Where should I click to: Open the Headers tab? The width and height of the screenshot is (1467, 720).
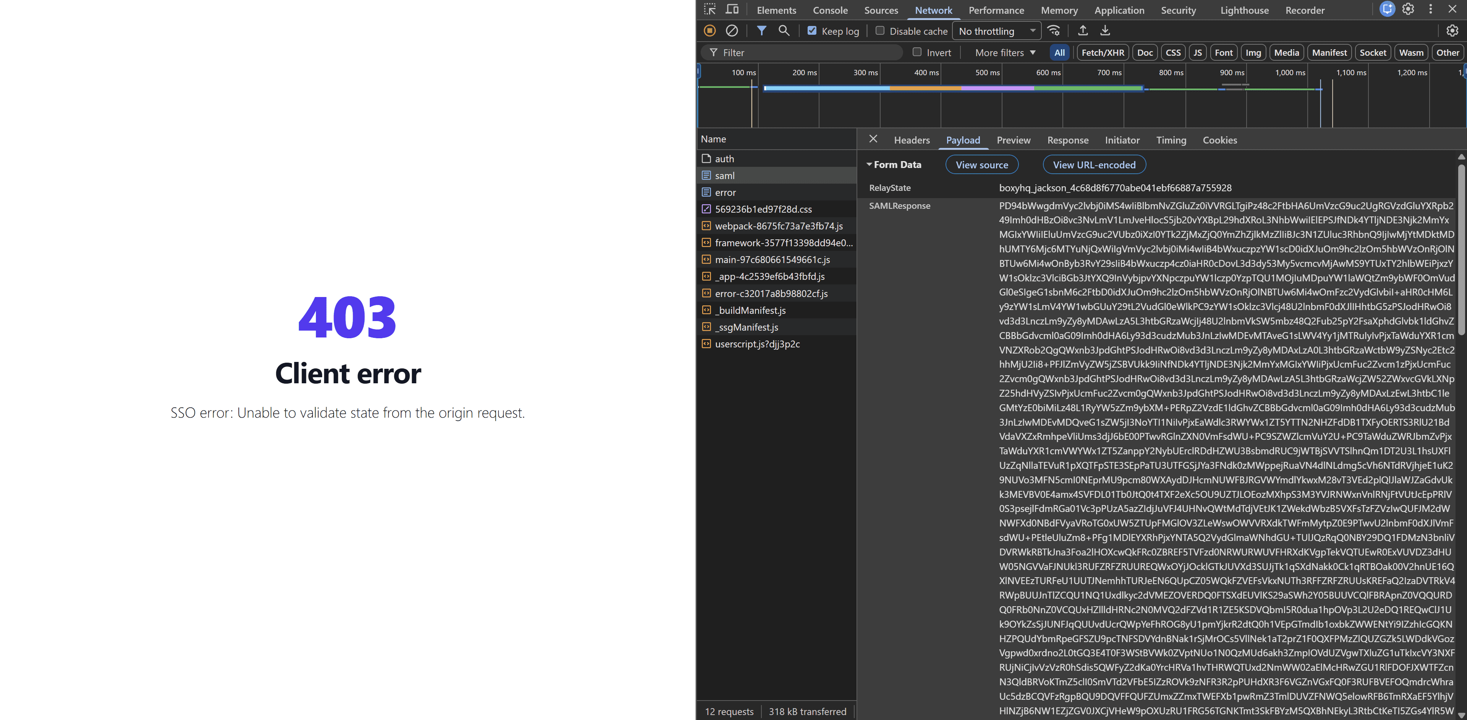(912, 140)
